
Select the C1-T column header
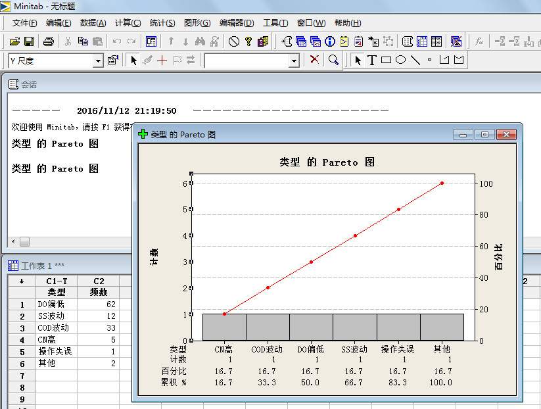(x=57, y=281)
